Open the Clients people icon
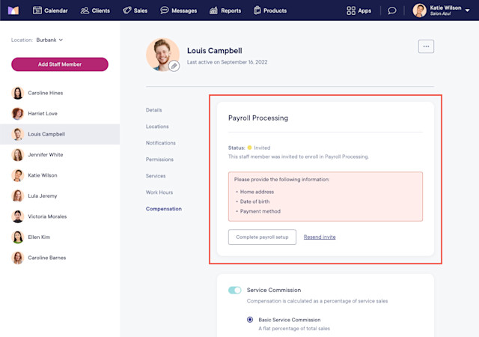The image size is (479, 337). 85,10
